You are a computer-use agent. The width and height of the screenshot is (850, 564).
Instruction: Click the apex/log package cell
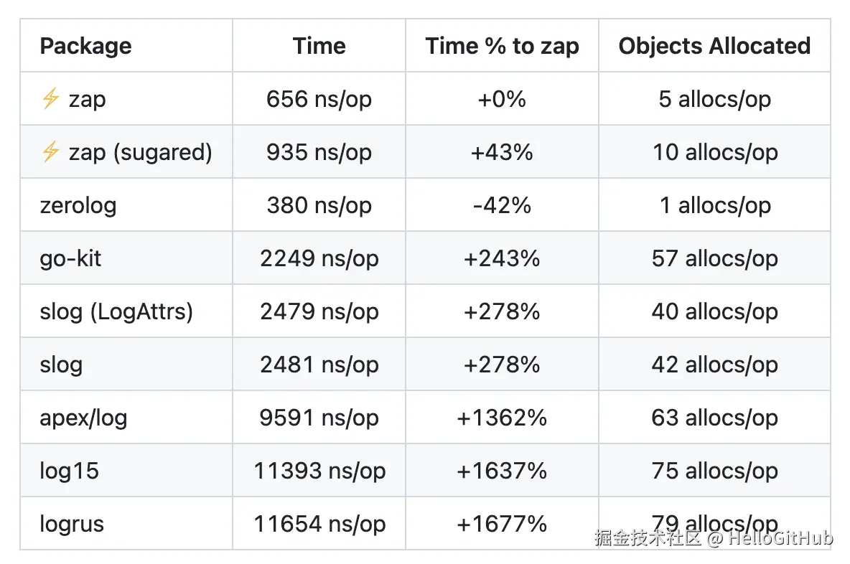coord(83,418)
